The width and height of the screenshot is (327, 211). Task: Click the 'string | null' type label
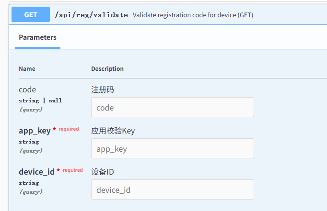pyautogui.click(x=40, y=100)
